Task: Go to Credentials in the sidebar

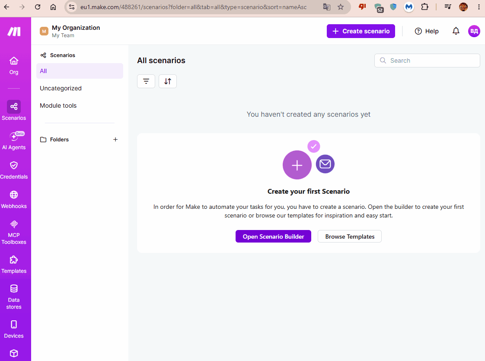Action: tap(14, 170)
